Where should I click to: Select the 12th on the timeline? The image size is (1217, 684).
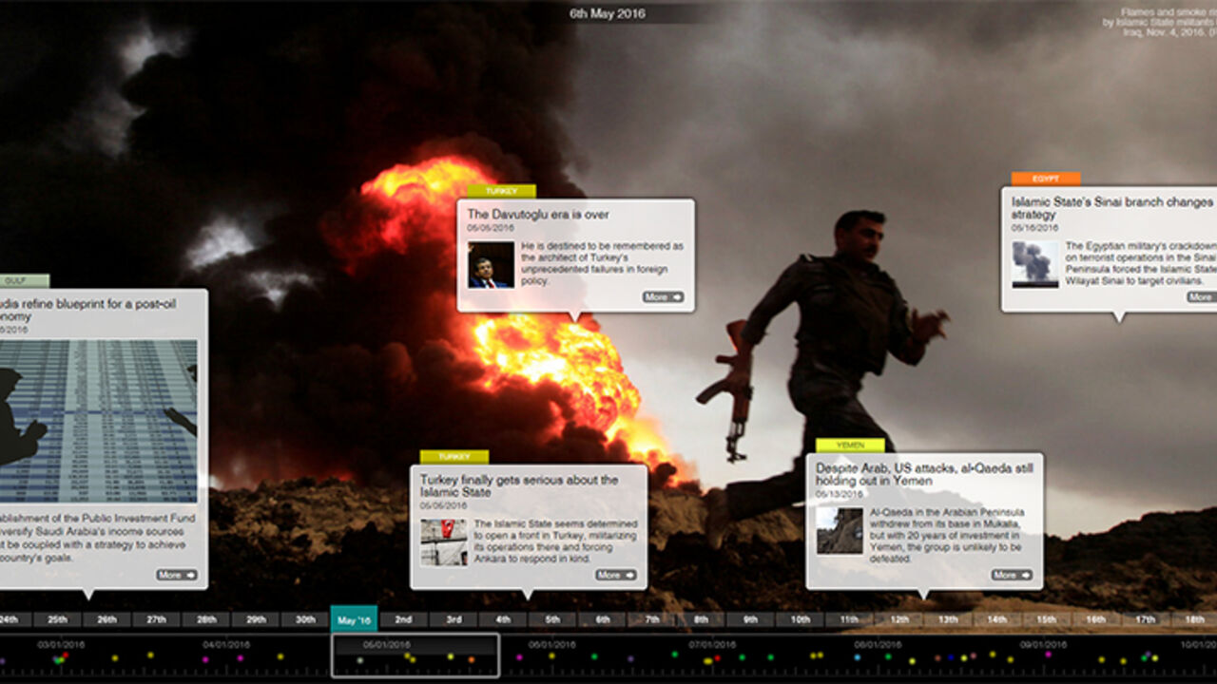898,619
